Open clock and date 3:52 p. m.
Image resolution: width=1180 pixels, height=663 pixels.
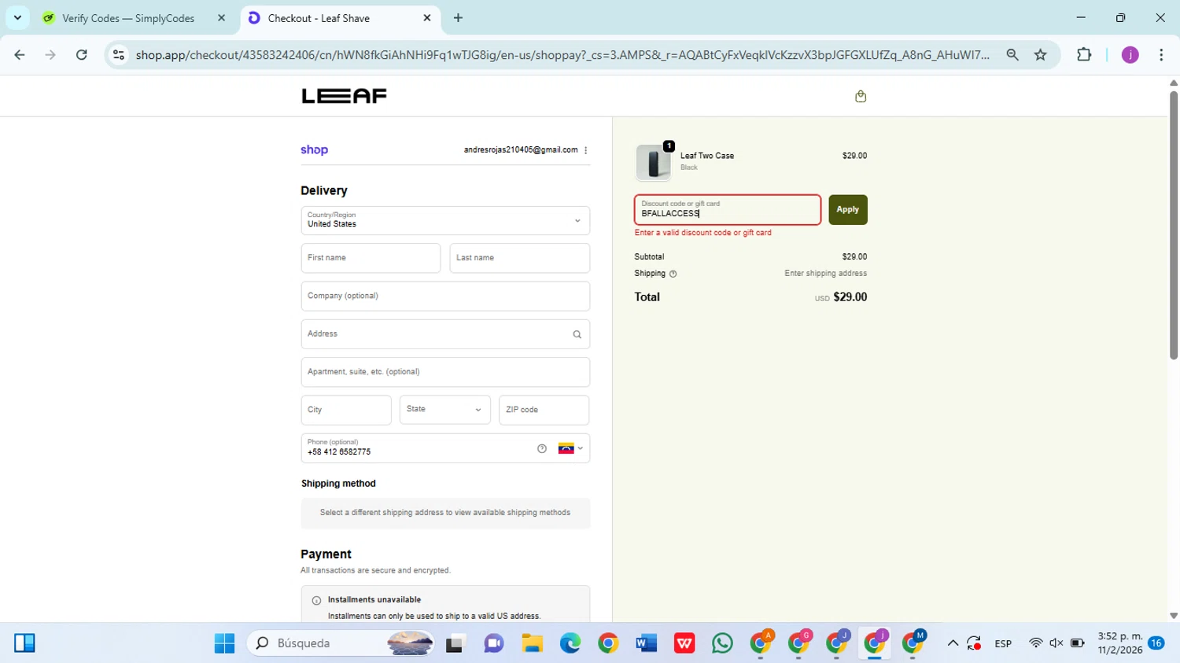coord(1120,643)
